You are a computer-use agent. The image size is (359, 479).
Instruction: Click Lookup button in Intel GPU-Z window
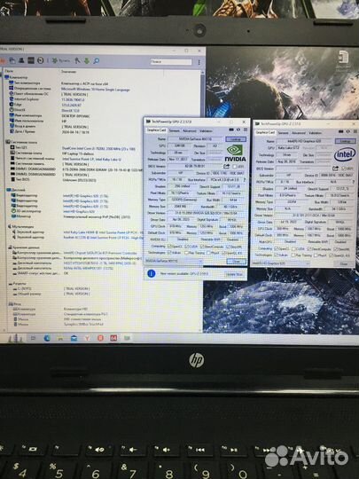point(346,141)
